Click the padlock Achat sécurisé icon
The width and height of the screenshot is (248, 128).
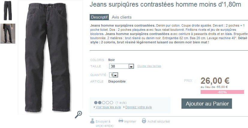point(144,121)
